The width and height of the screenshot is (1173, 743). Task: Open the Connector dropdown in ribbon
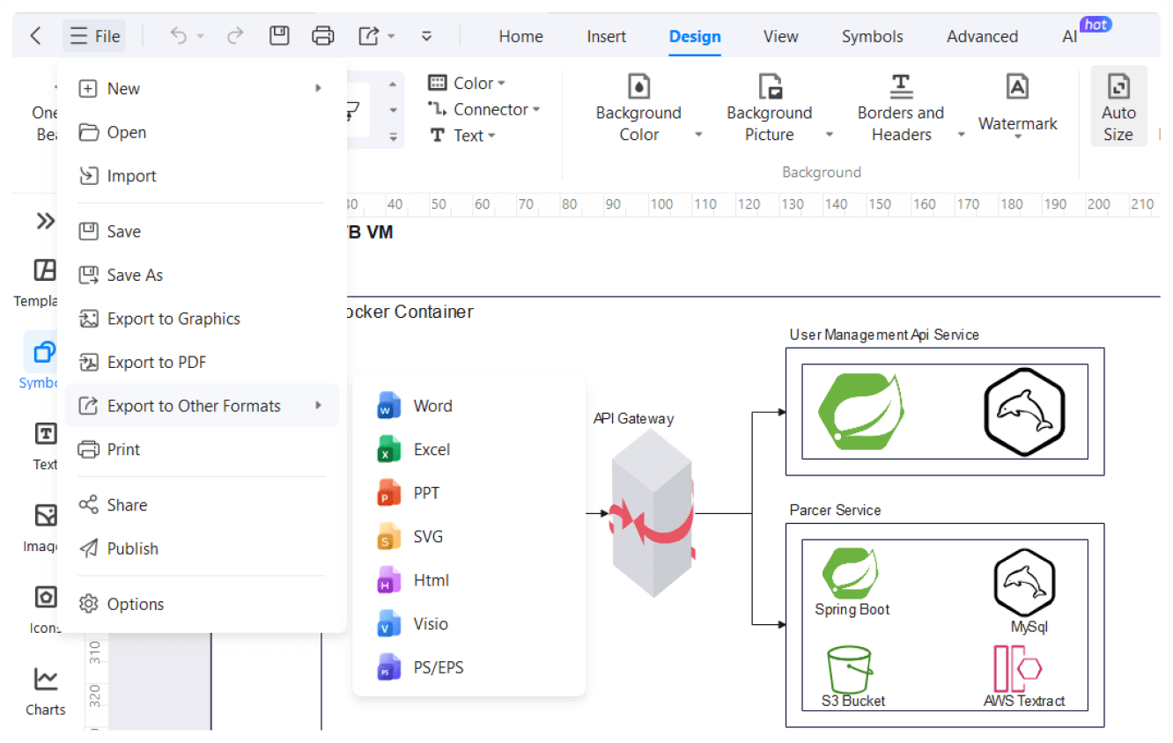(x=483, y=109)
